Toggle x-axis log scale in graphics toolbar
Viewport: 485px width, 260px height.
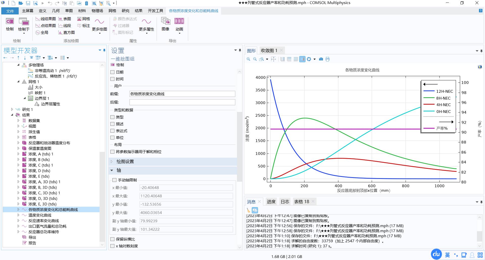(282, 59)
